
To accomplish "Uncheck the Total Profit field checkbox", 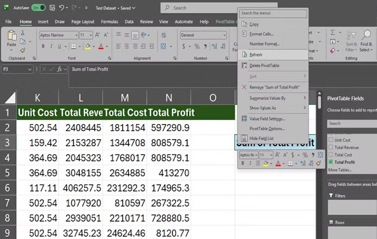I will [331, 162].
